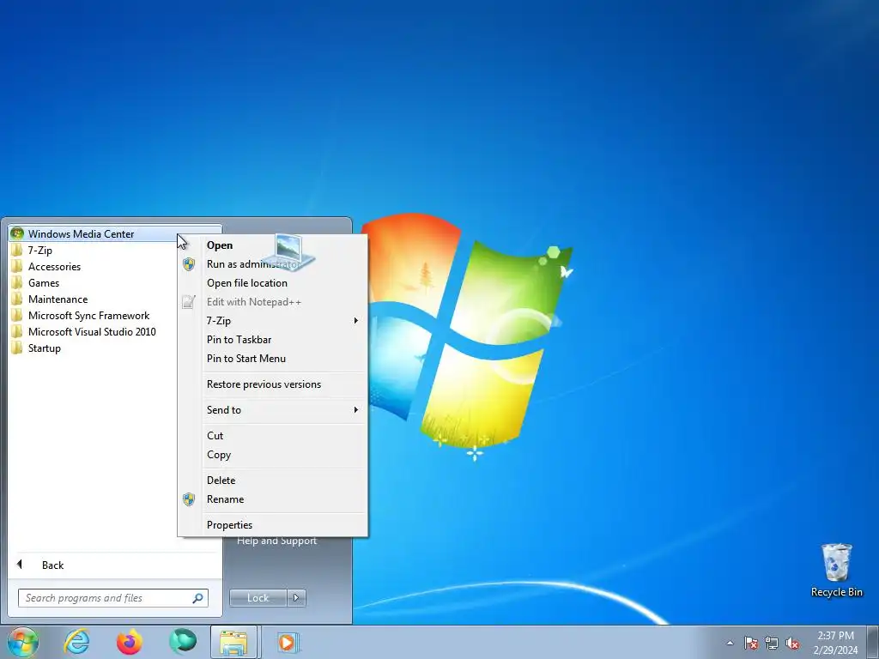Click the Accessories folder icon

17,266
